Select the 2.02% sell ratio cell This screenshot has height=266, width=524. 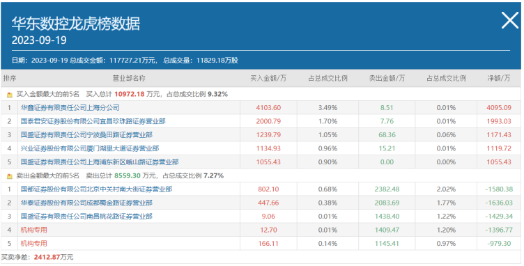[x=446, y=189]
